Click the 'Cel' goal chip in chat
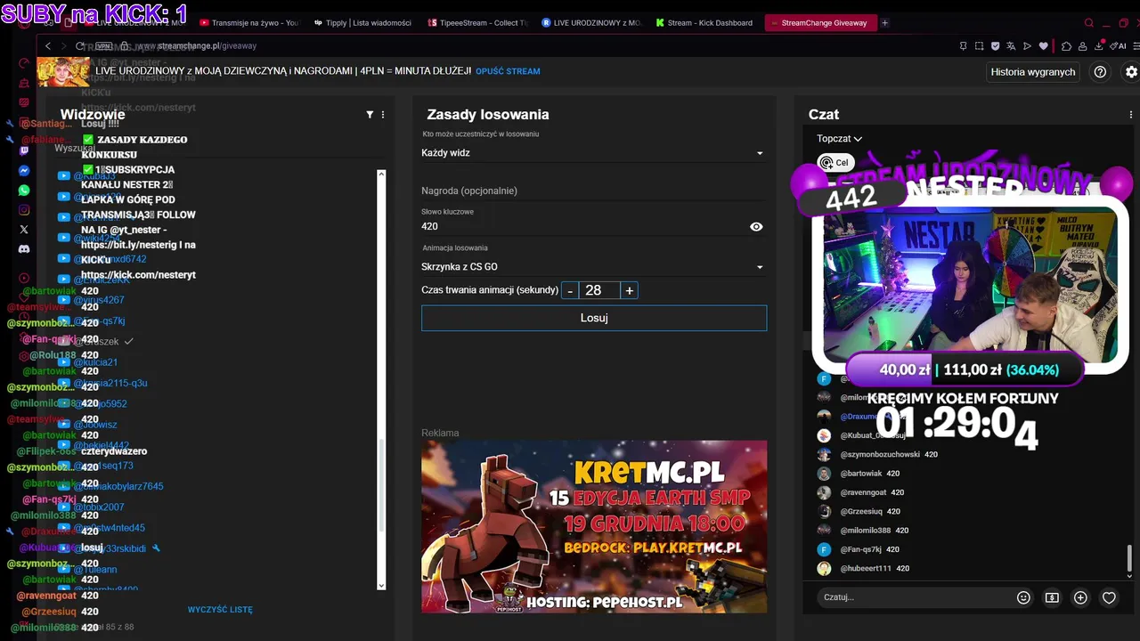Screen dimensions: 1140x641 point(835,163)
